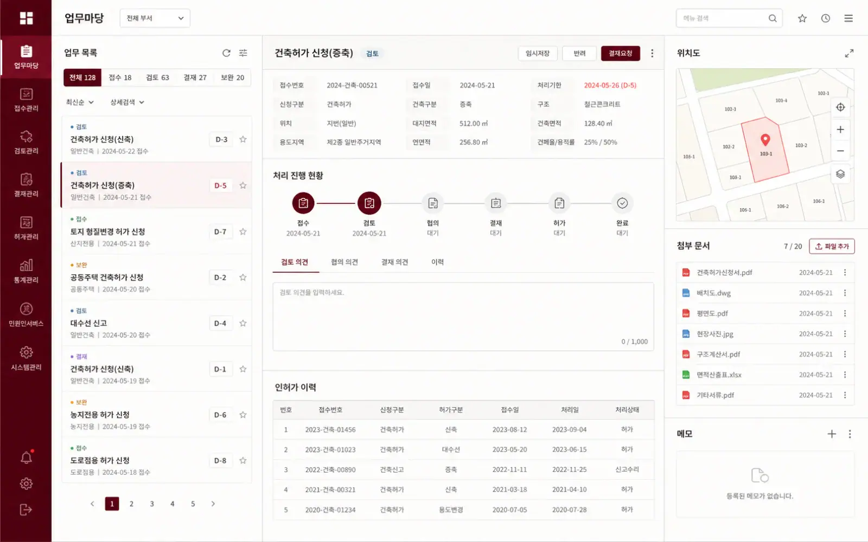Click the 검토 opinion text area

pos(463,317)
